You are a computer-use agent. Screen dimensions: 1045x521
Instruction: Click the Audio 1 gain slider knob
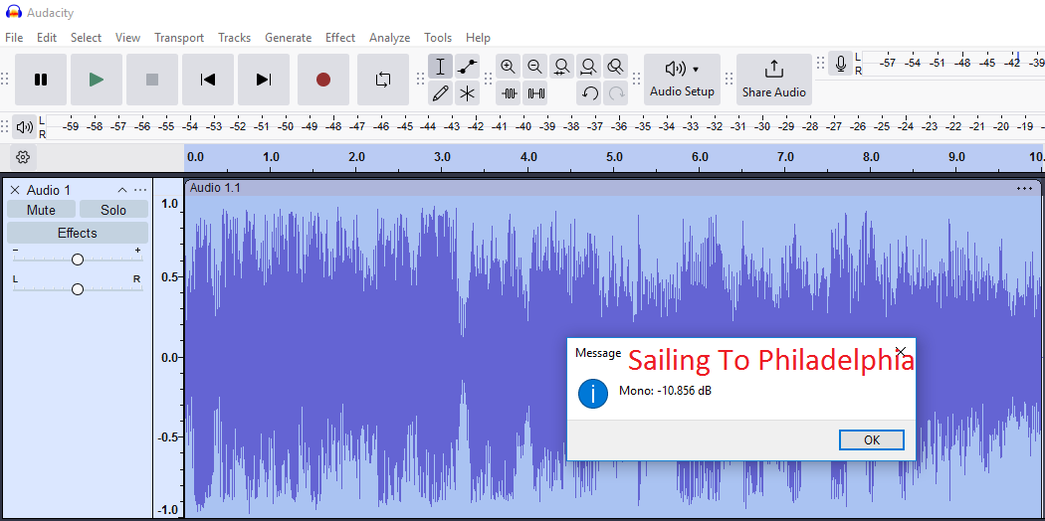pyautogui.click(x=78, y=260)
